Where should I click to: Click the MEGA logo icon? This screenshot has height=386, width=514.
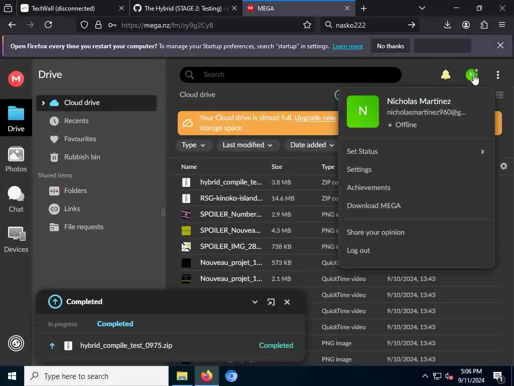point(16,79)
